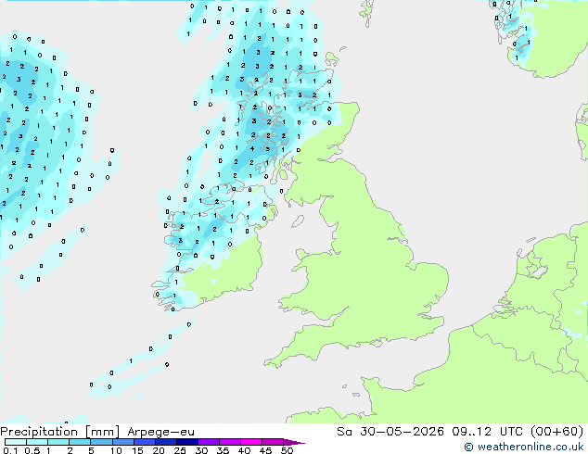Viewport: 588px width, 454px height.
Task: Click the '(00+60)' forecast run label
Action: [x=556, y=432]
